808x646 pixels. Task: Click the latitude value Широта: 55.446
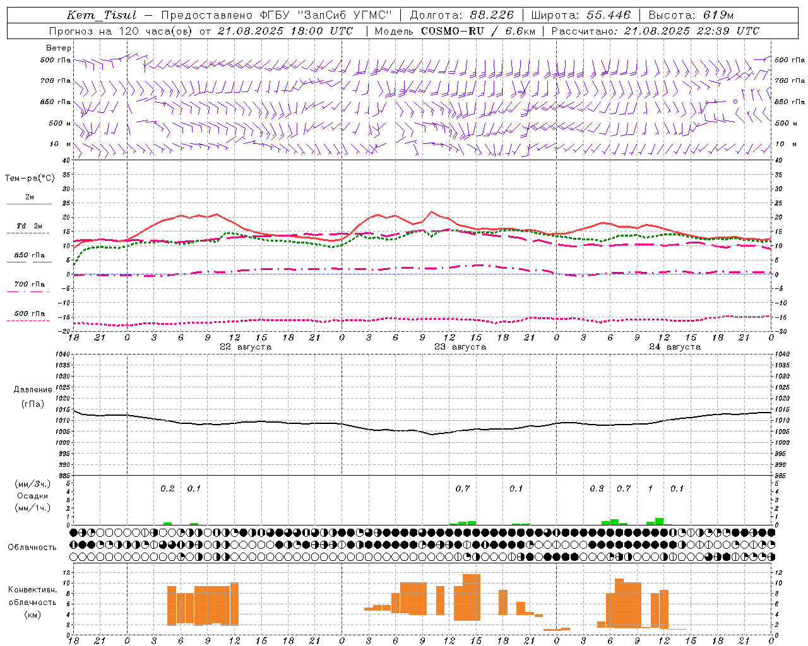pyautogui.click(x=580, y=15)
